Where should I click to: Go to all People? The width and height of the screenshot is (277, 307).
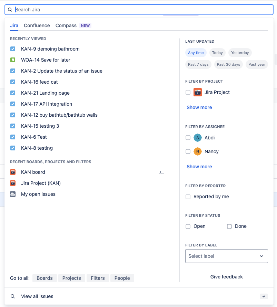[122, 278]
